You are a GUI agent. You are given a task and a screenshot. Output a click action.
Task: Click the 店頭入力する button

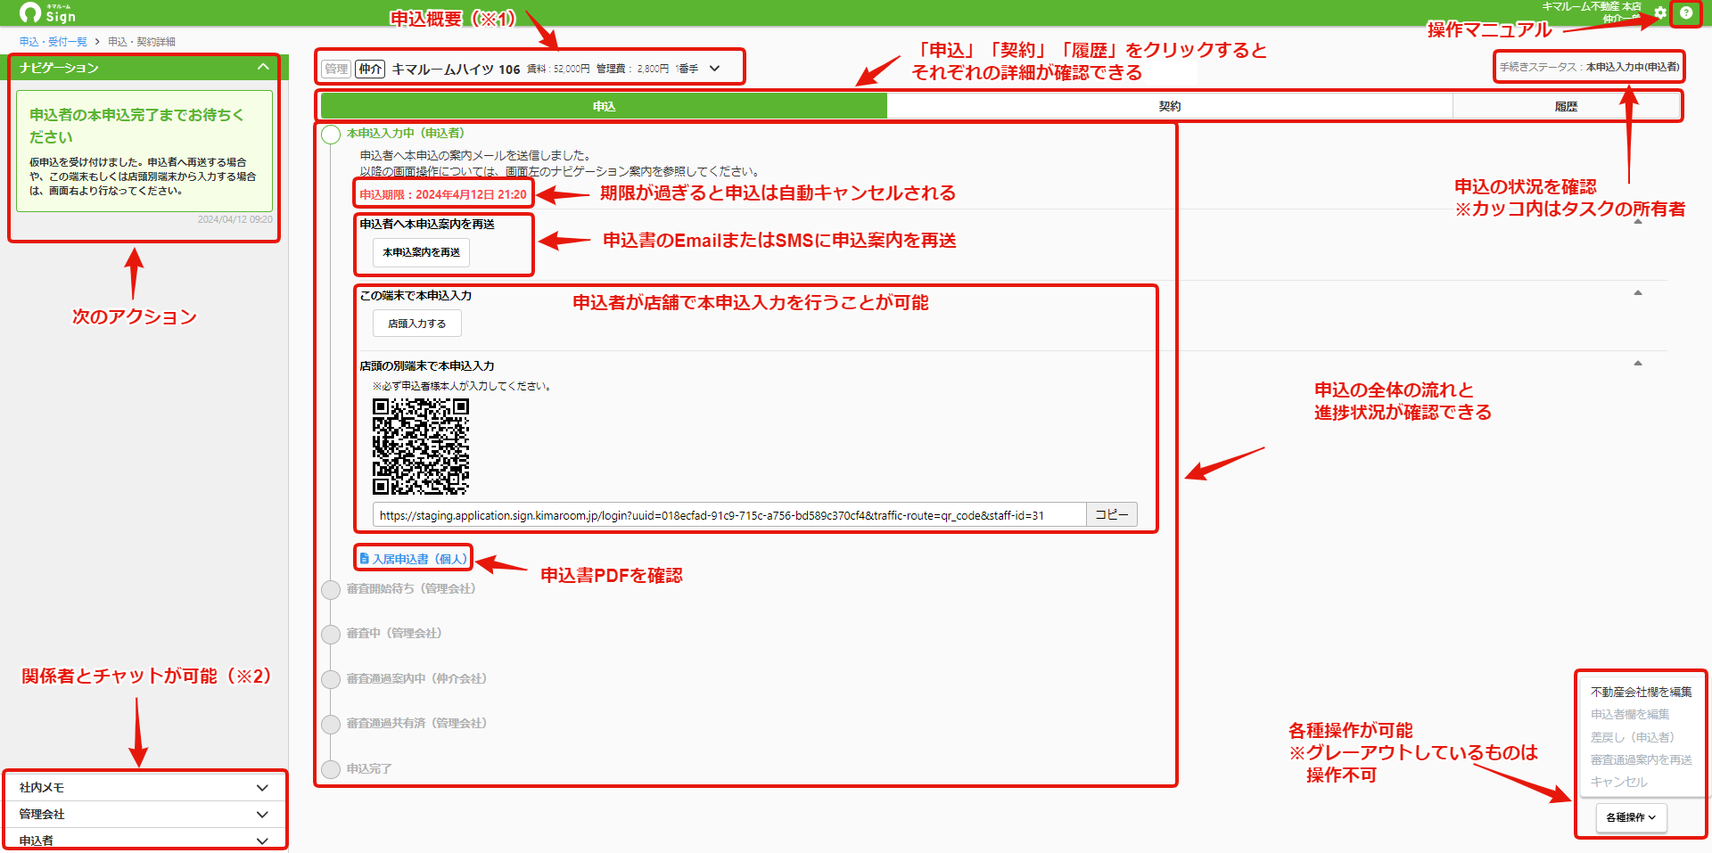coord(416,324)
